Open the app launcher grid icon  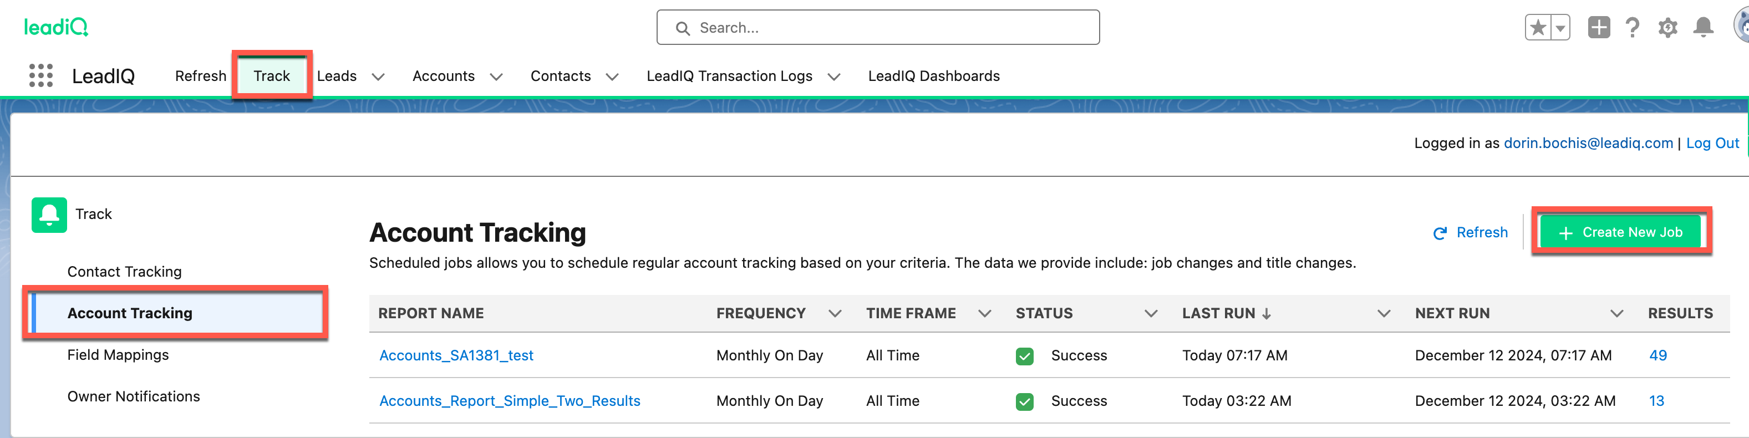tap(40, 75)
